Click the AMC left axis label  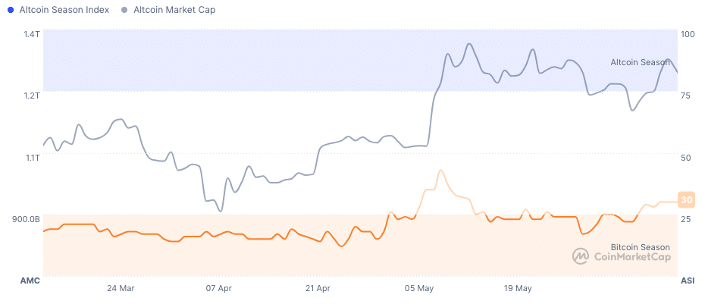coord(30,280)
